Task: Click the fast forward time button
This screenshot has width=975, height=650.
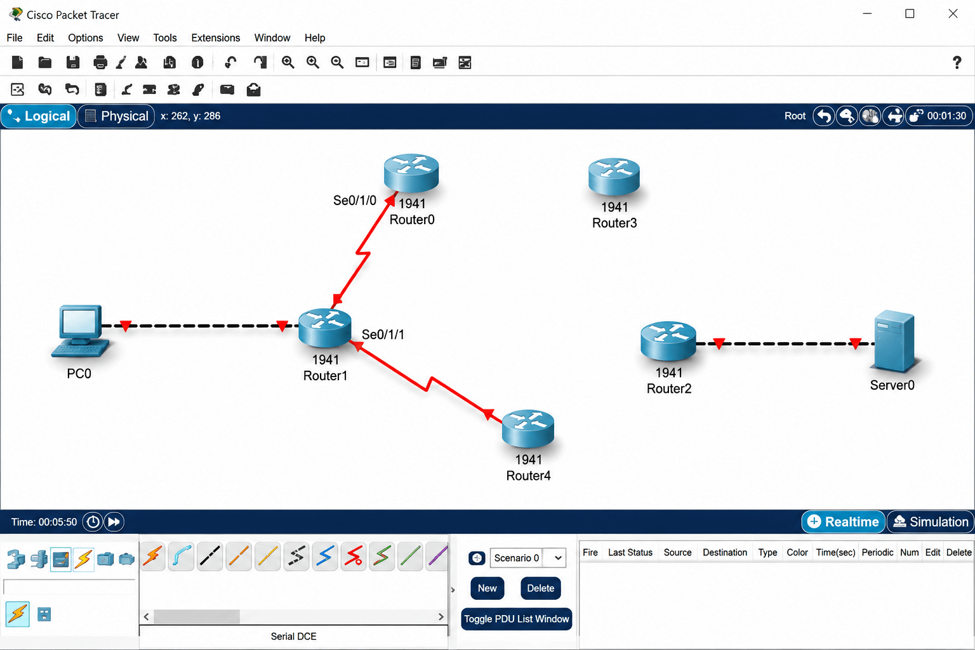Action: point(114,522)
